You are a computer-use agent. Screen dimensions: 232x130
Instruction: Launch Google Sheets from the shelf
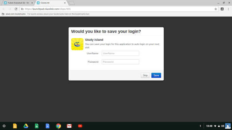(37, 126)
